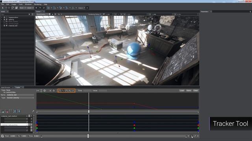
Task: Click the Clear button in Tracker
Action: click(x=195, y=90)
